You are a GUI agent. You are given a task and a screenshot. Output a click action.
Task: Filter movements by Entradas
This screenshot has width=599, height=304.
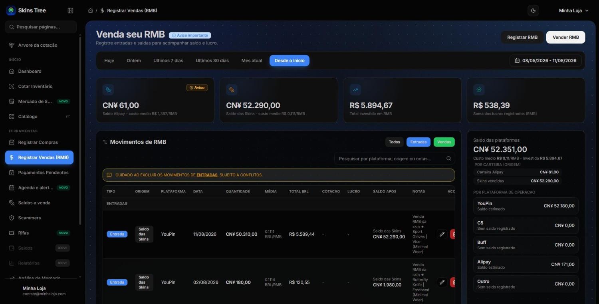click(419, 142)
